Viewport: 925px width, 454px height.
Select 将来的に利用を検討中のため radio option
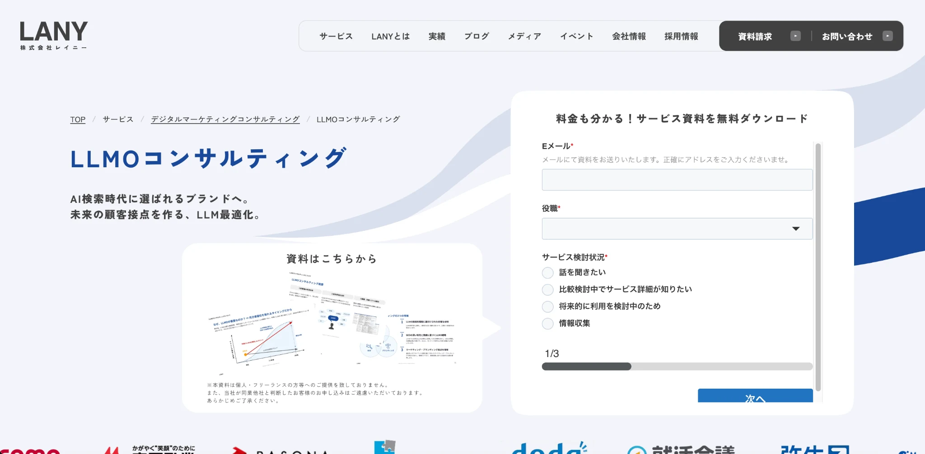tap(548, 307)
